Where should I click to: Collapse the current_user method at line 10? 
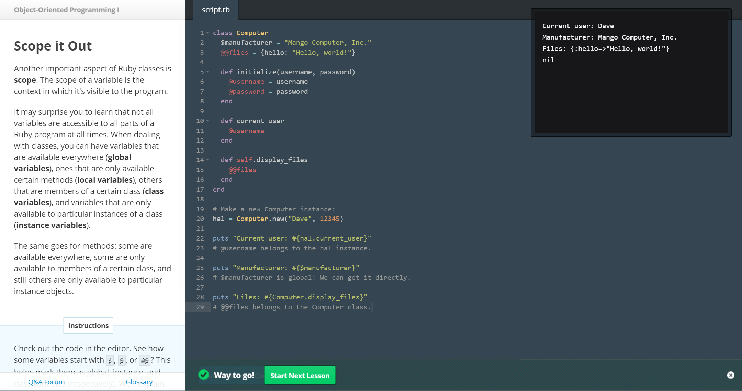tap(207, 121)
